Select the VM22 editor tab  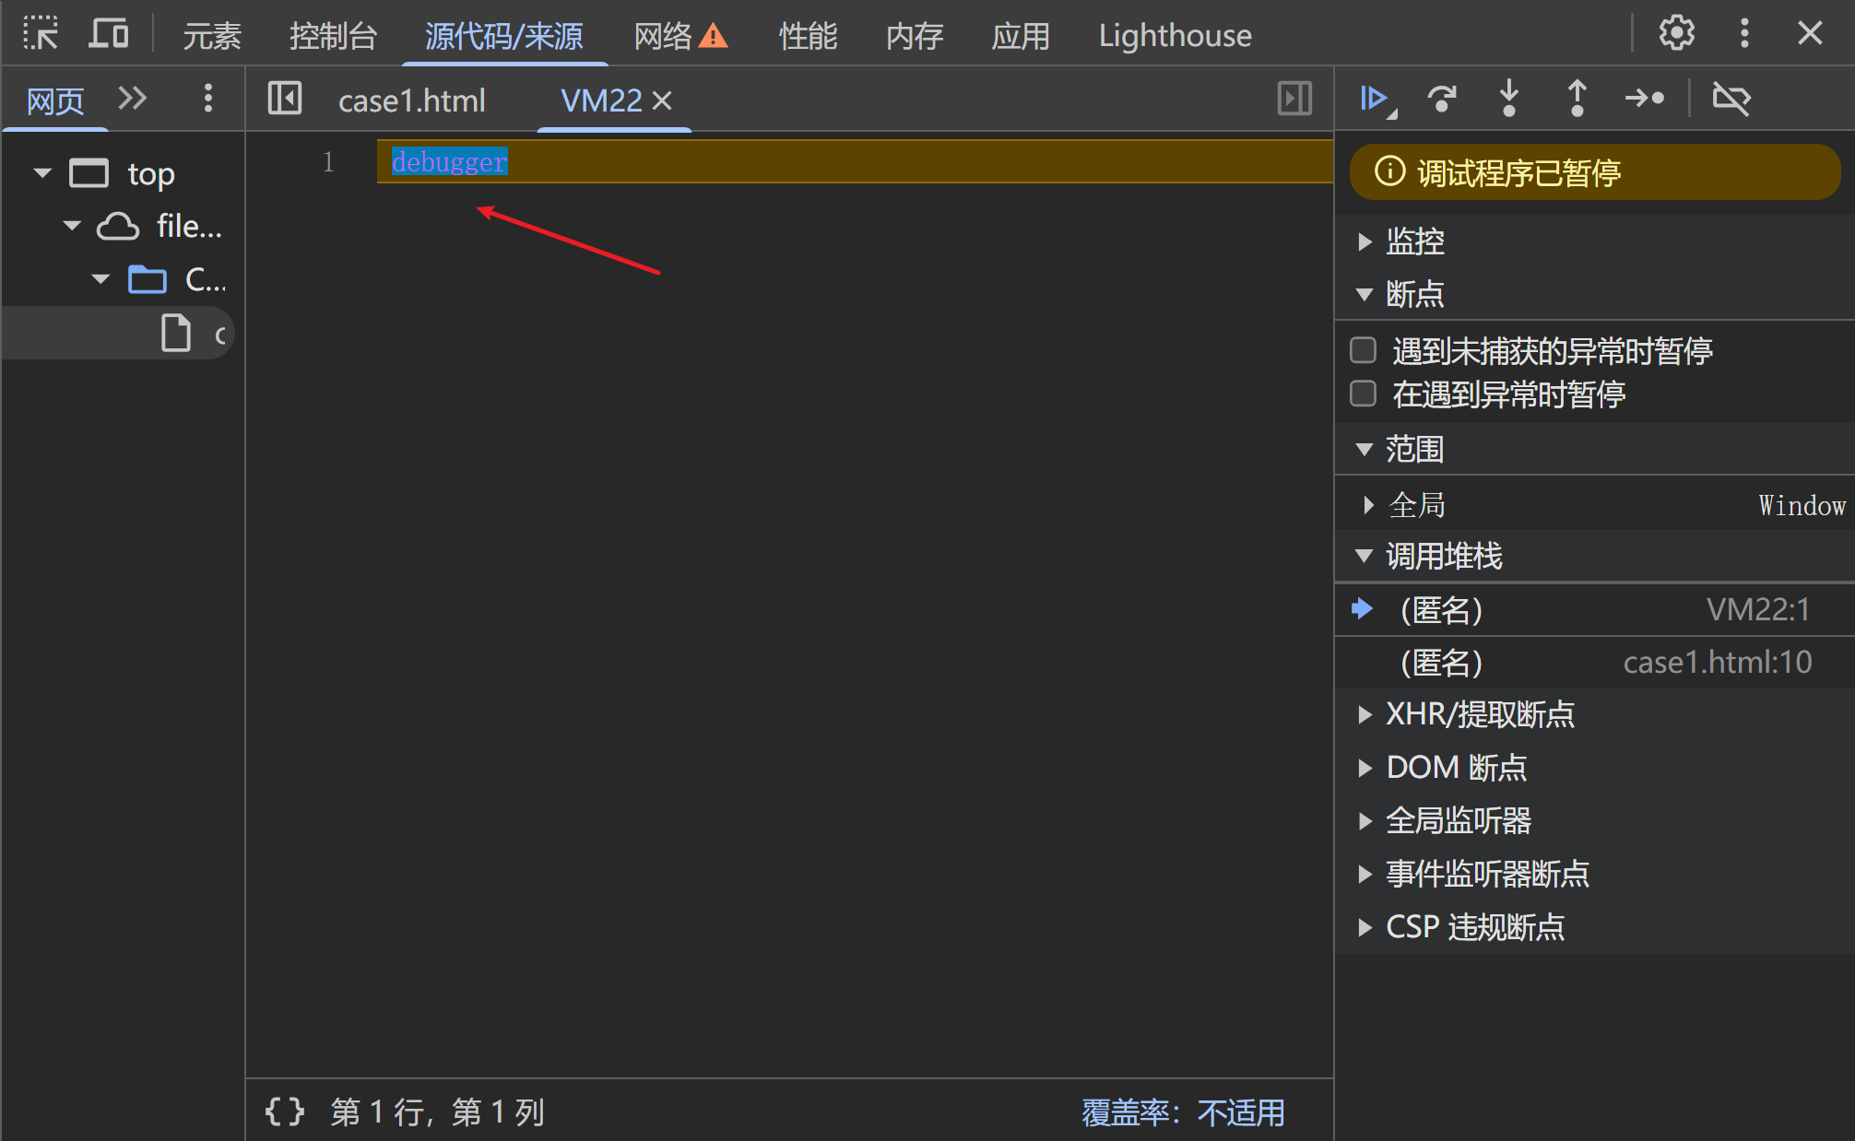(601, 100)
